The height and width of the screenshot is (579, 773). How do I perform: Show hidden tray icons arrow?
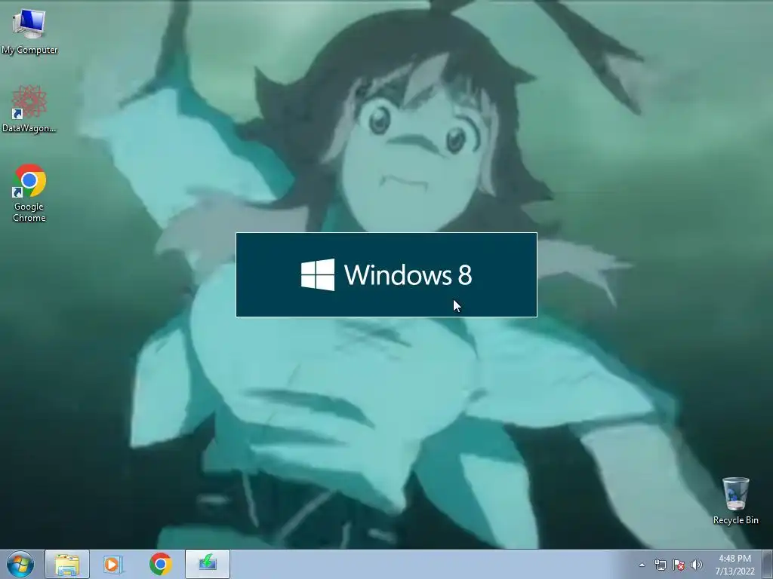(x=642, y=565)
